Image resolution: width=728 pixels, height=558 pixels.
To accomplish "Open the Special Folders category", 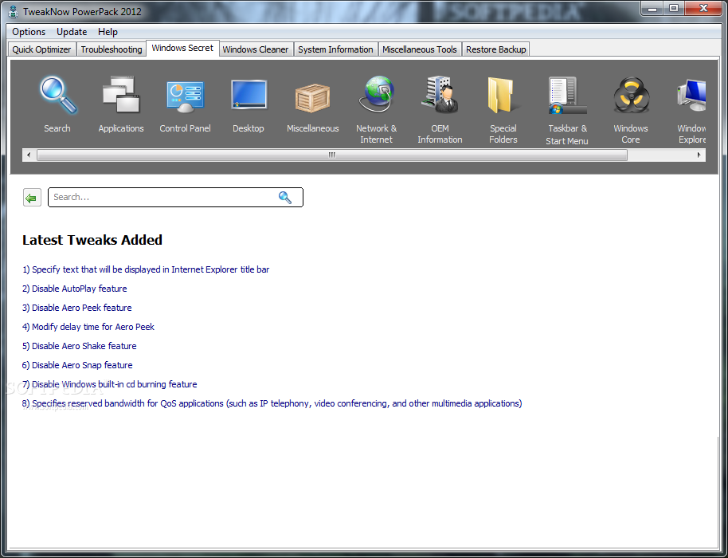I will 503,110.
